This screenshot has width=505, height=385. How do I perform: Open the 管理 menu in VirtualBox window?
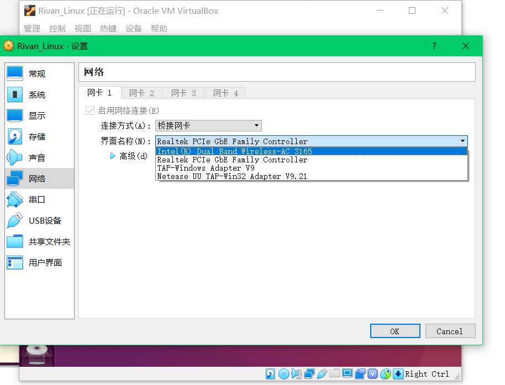pyautogui.click(x=32, y=29)
